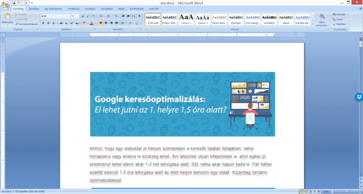Redo the last action
This screenshot has height=194, width=363.
tap(25, 3)
